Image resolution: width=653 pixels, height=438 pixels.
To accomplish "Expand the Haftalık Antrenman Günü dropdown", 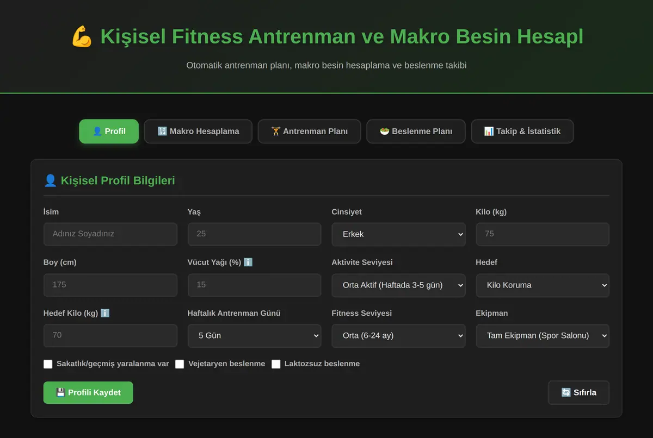I will click(254, 336).
